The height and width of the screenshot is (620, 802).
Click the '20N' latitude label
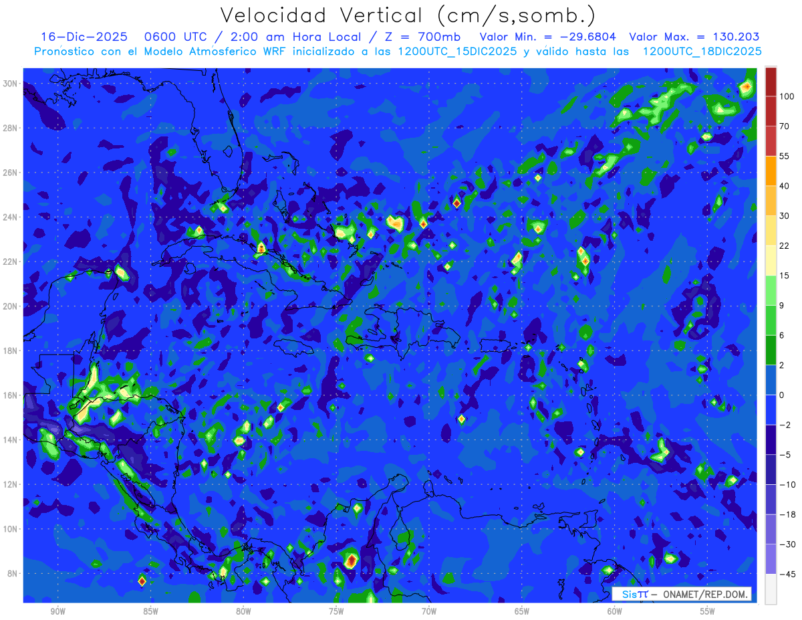coord(11,306)
